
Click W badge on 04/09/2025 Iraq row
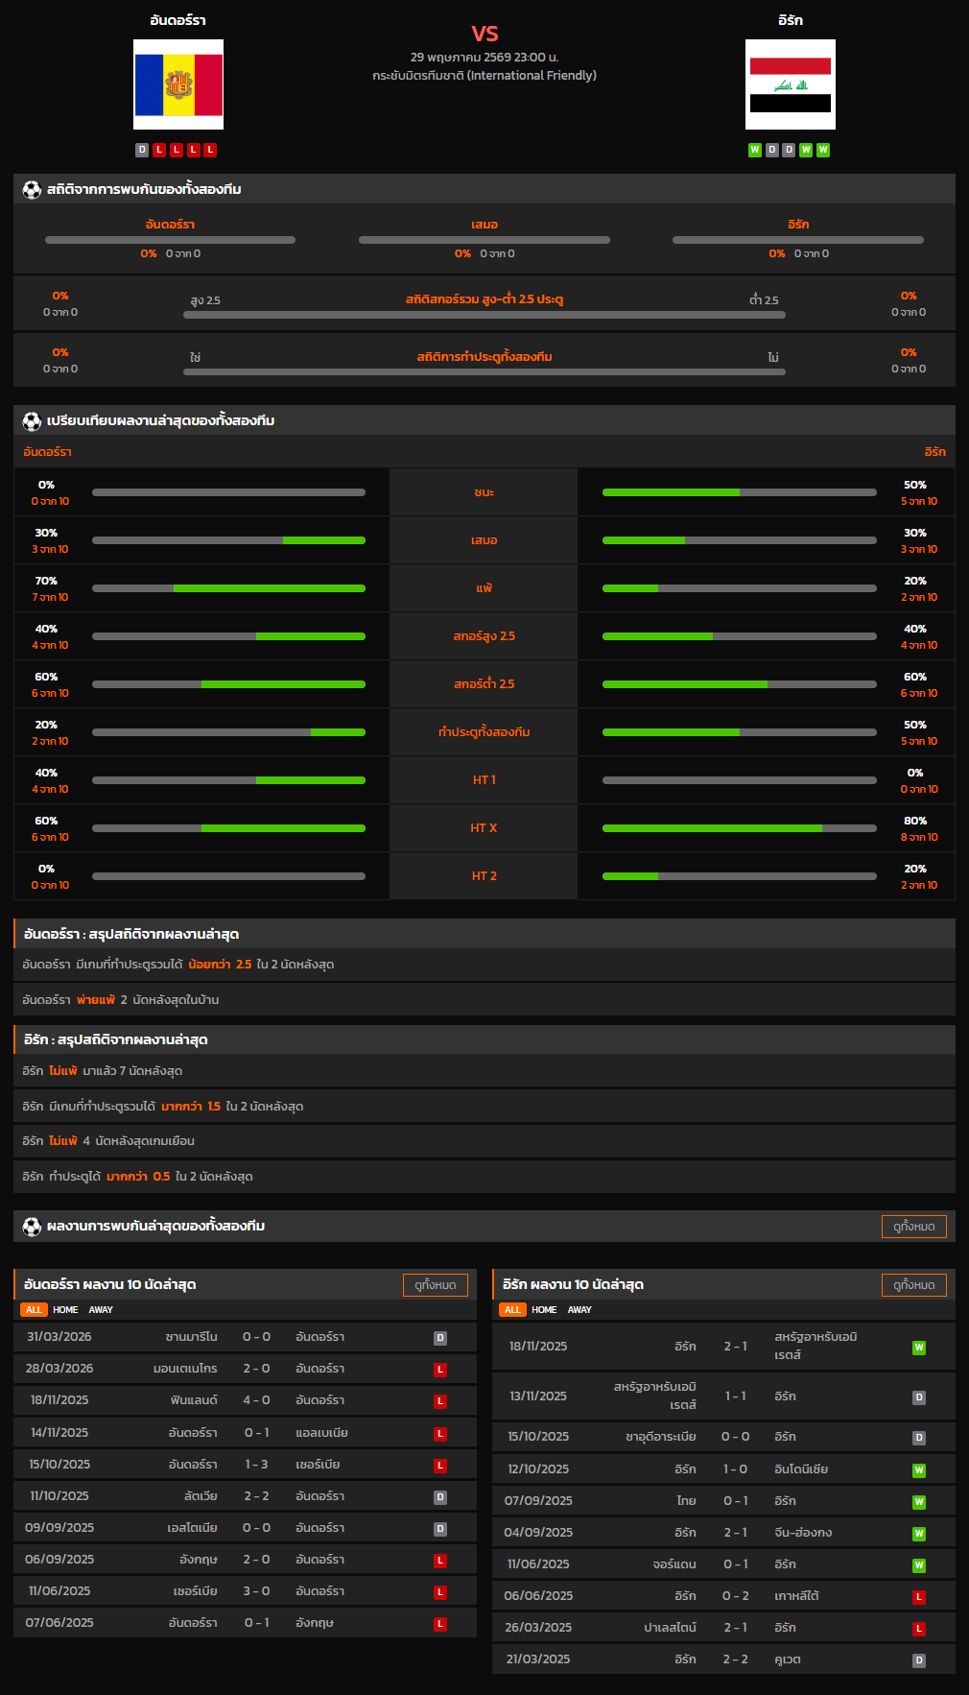pyautogui.click(x=919, y=1534)
